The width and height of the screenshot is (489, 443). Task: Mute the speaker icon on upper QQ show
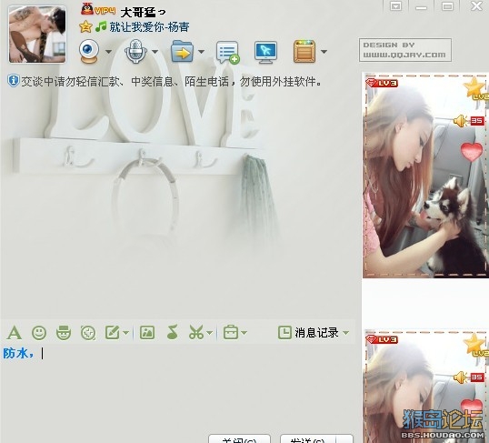tap(460, 121)
